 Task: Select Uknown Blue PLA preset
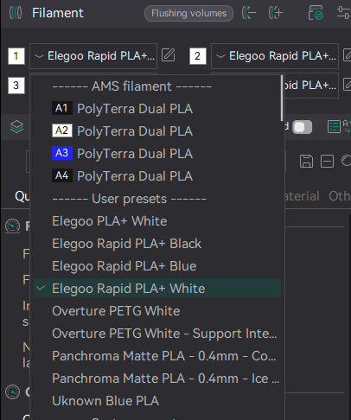(x=157, y=401)
